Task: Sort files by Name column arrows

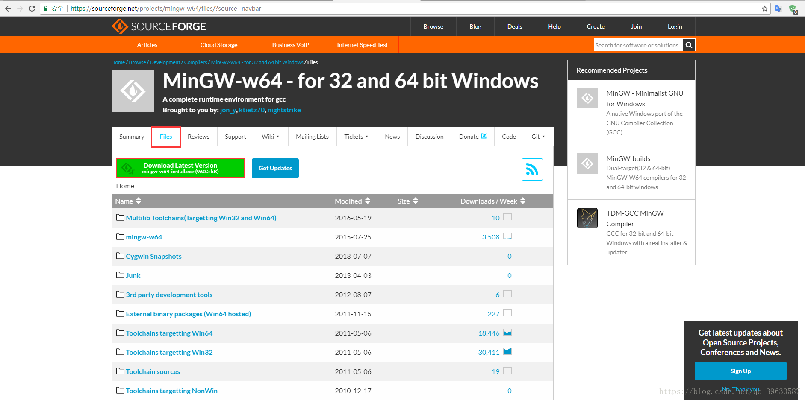Action: tap(139, 201)
